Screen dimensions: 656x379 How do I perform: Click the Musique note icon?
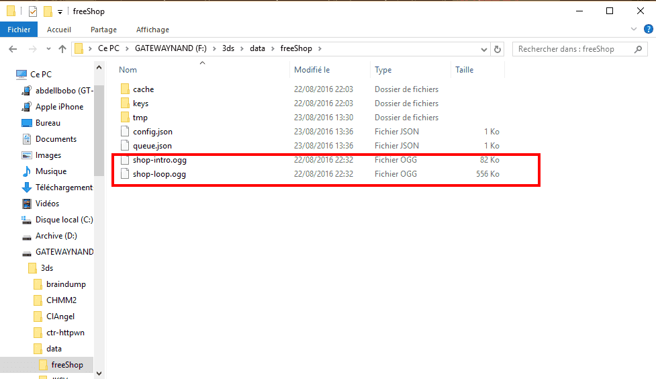pos(27,171)
